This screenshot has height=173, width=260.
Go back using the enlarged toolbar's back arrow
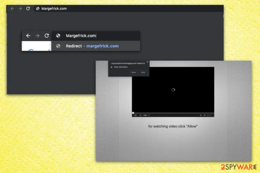[28, 36]
